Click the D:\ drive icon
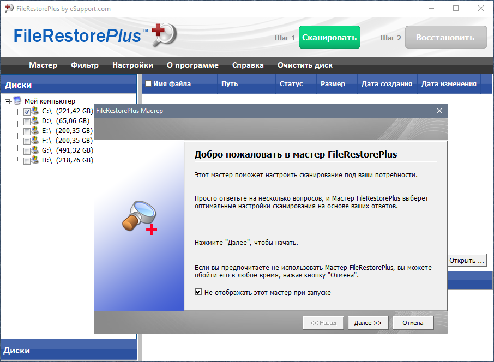The image size is (494, 362). click(x=35, y=120)
